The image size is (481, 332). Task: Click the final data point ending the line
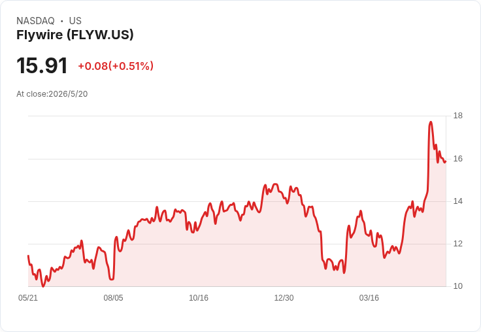point(446,161)
